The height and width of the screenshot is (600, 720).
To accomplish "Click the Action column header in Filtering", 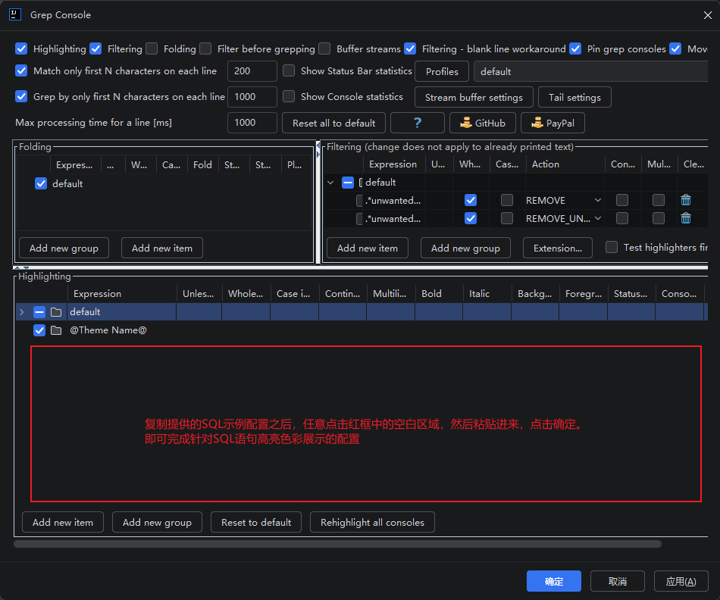I will pyautogui.click(x=565, y=164).
